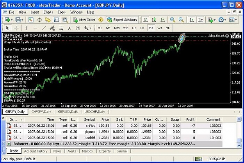Open the Navigator star-folder icon

[x=48, y=20]
